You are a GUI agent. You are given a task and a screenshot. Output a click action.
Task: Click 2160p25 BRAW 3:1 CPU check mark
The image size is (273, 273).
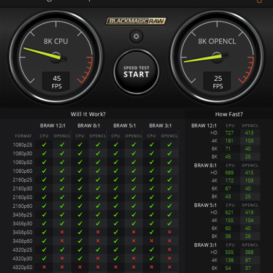[x=152, y=180]
